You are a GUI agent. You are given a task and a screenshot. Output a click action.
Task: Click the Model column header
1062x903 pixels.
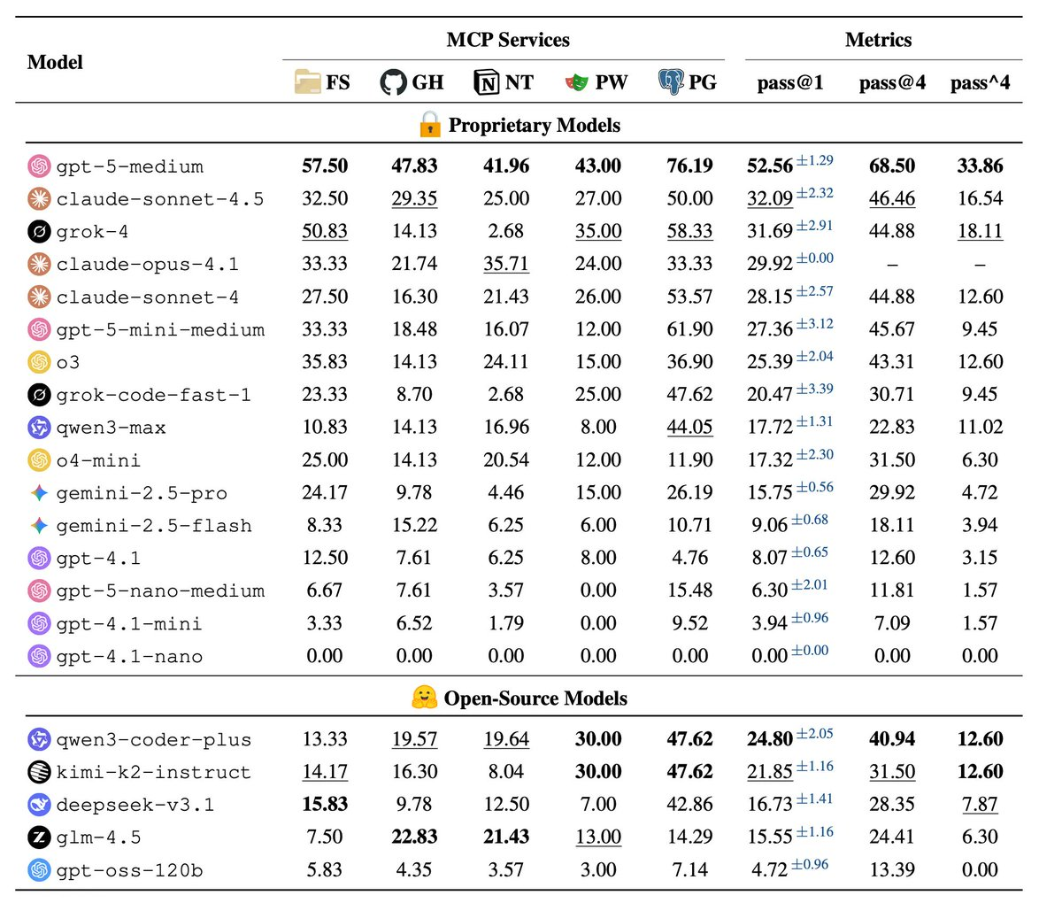click(55, 62)
